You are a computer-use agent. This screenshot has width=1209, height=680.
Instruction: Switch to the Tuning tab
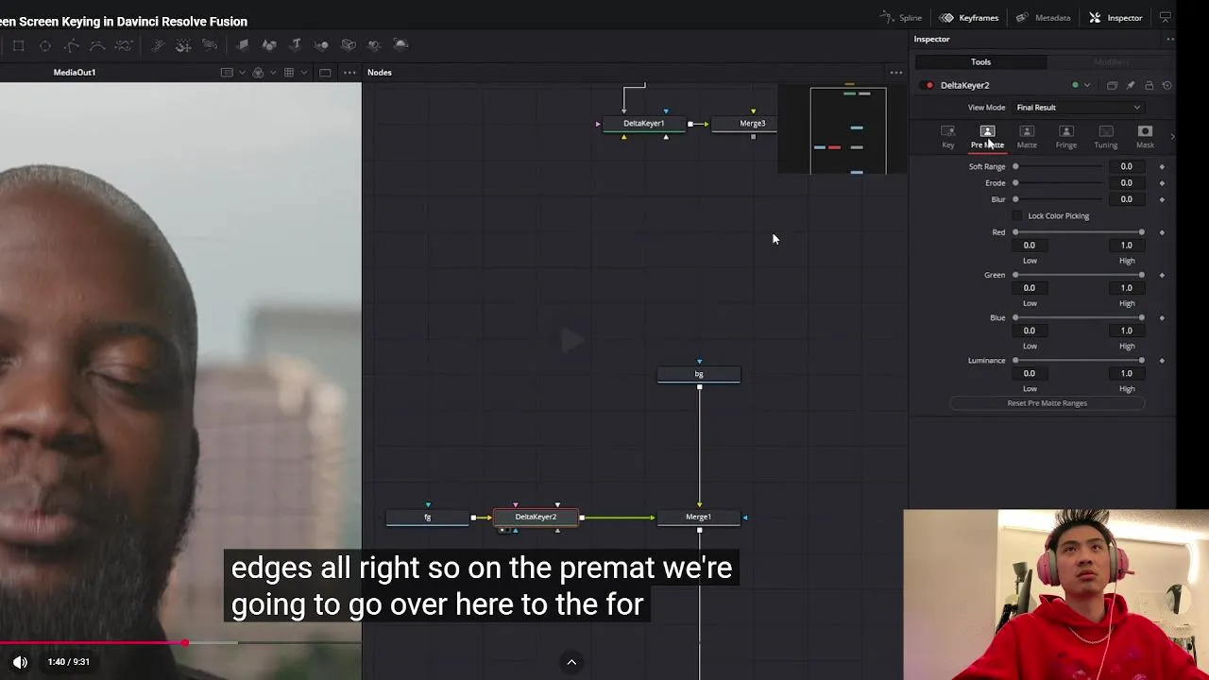click(x=1106, y=138)
